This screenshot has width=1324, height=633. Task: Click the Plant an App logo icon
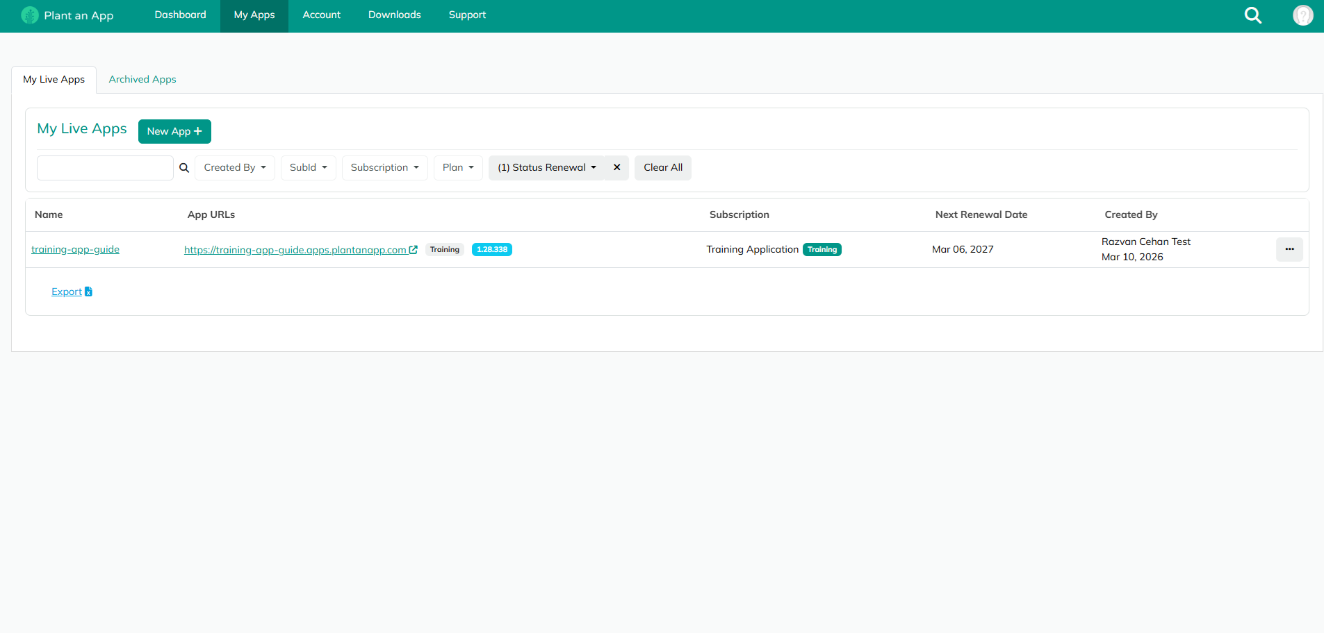30,15
